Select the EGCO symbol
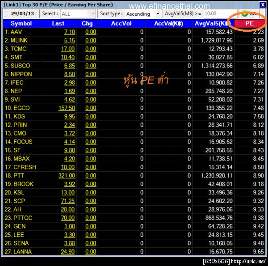This screenshot has height=266, width=268. [21, 108]
